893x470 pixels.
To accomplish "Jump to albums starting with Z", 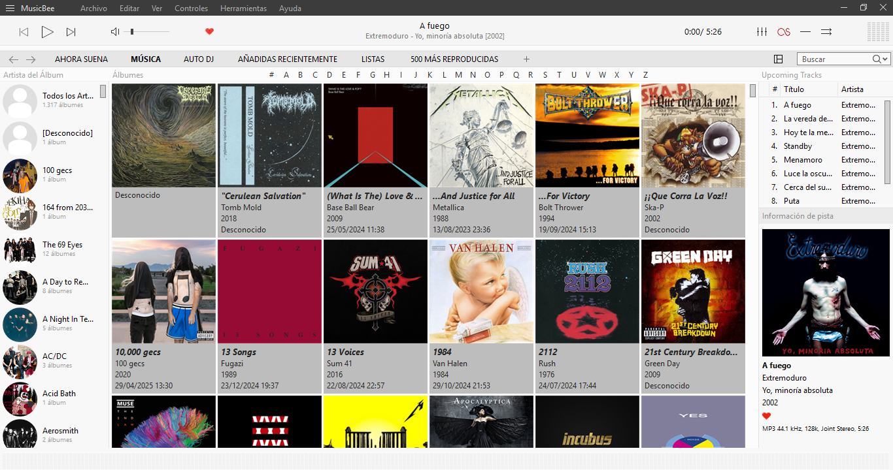I will tap(645, 75).
